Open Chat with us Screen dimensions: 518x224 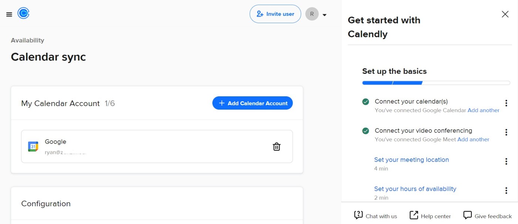(376, 216)
